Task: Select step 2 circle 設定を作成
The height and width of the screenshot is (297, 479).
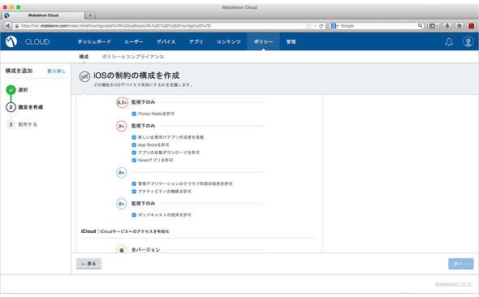Action: pyautogui.click(x=11, y=107)
